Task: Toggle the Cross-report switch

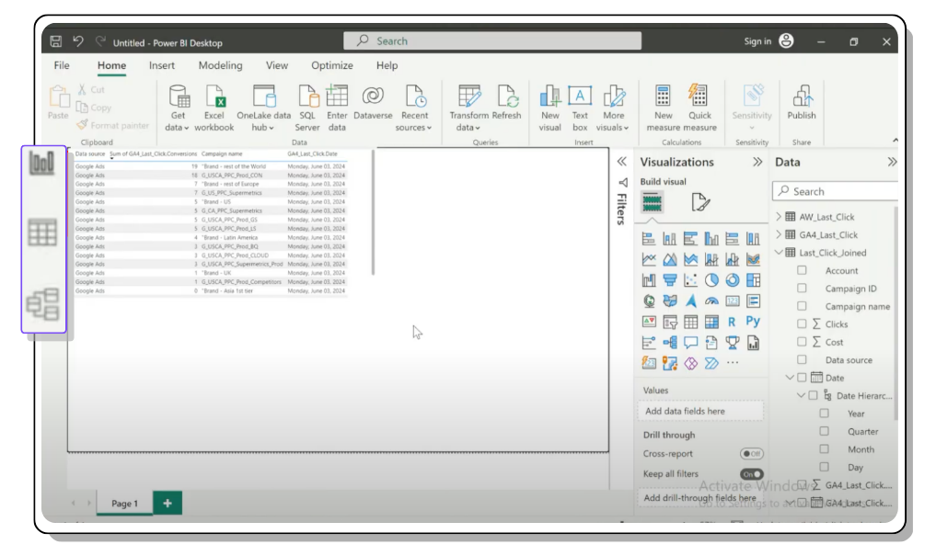Action: [751, 454]
